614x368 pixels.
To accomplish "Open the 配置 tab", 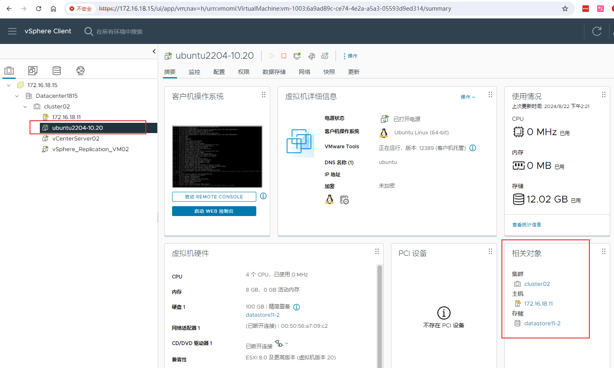I will (x=219, y=72).
